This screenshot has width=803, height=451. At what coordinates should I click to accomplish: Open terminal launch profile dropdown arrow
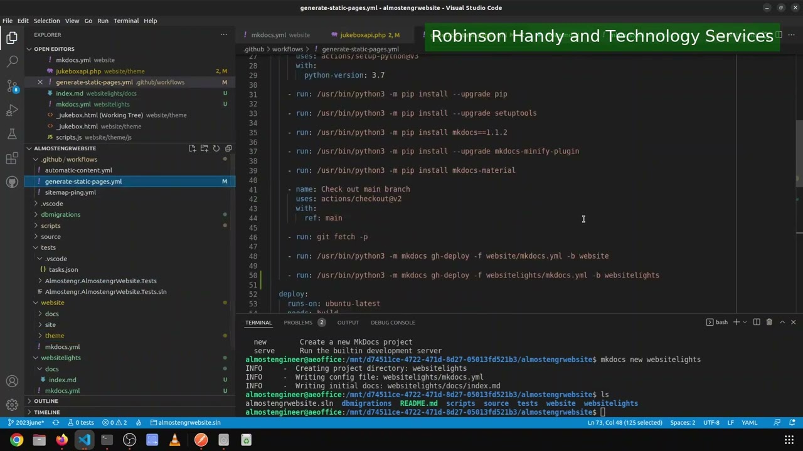coord(745,322)
